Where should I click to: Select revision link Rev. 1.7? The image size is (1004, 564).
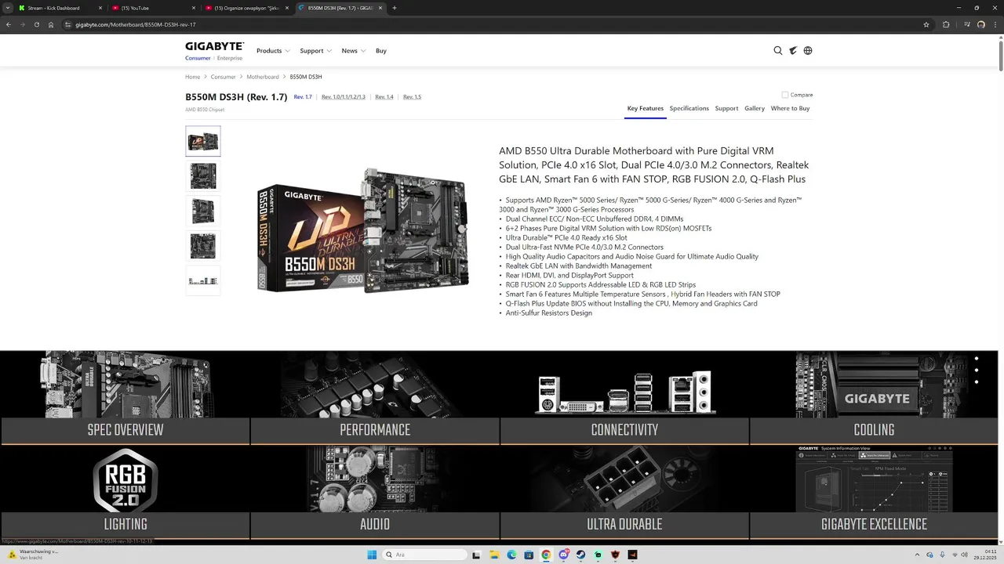click(303, 97)
